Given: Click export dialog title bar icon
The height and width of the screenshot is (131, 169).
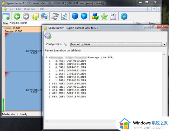Looking at the screenshot, I should click(x=45, y=28).
